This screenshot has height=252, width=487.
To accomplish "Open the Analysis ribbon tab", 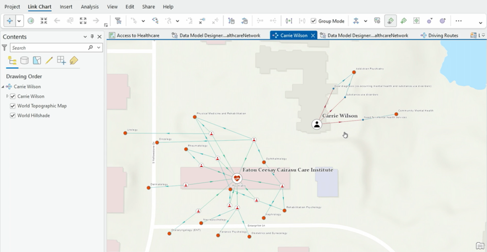I will (x=90, y=7).
